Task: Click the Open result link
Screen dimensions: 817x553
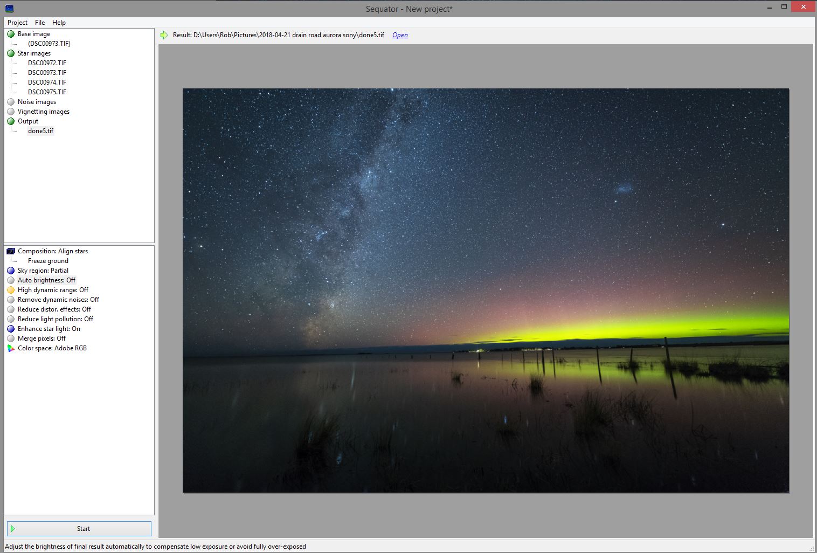Action: 400,35
